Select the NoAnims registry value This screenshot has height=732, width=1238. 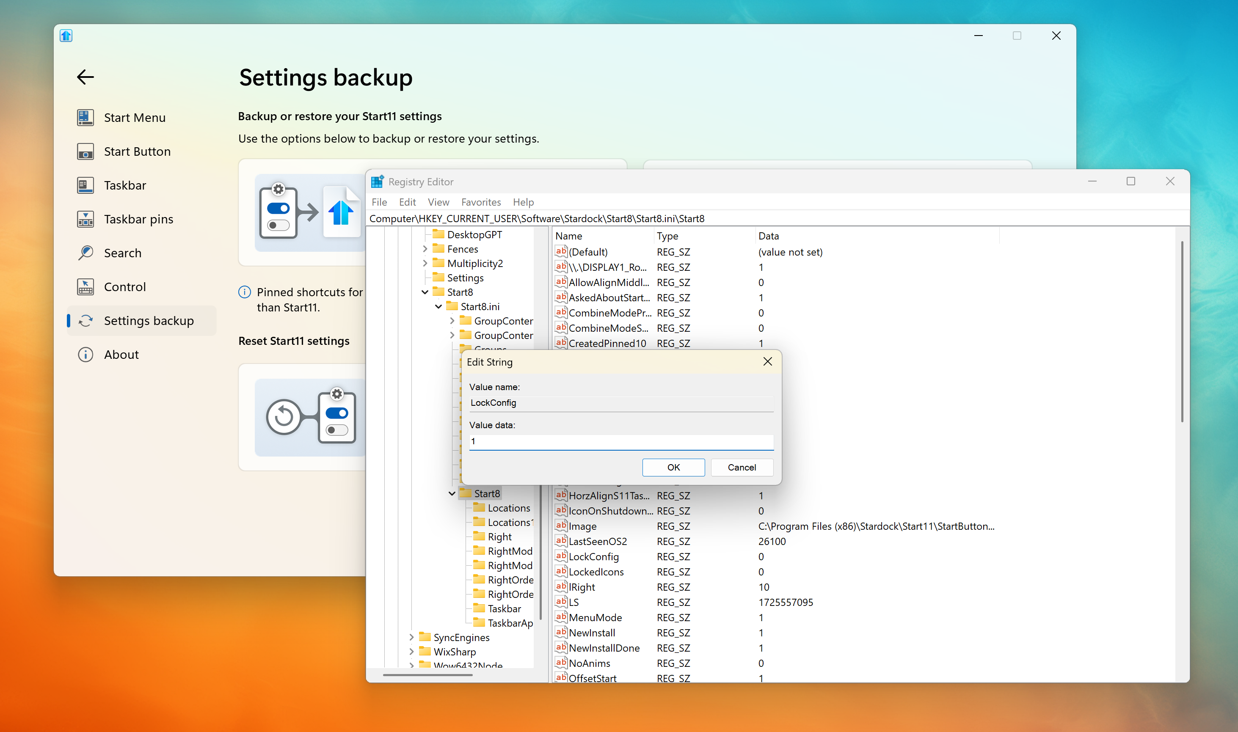pos(589,663)
